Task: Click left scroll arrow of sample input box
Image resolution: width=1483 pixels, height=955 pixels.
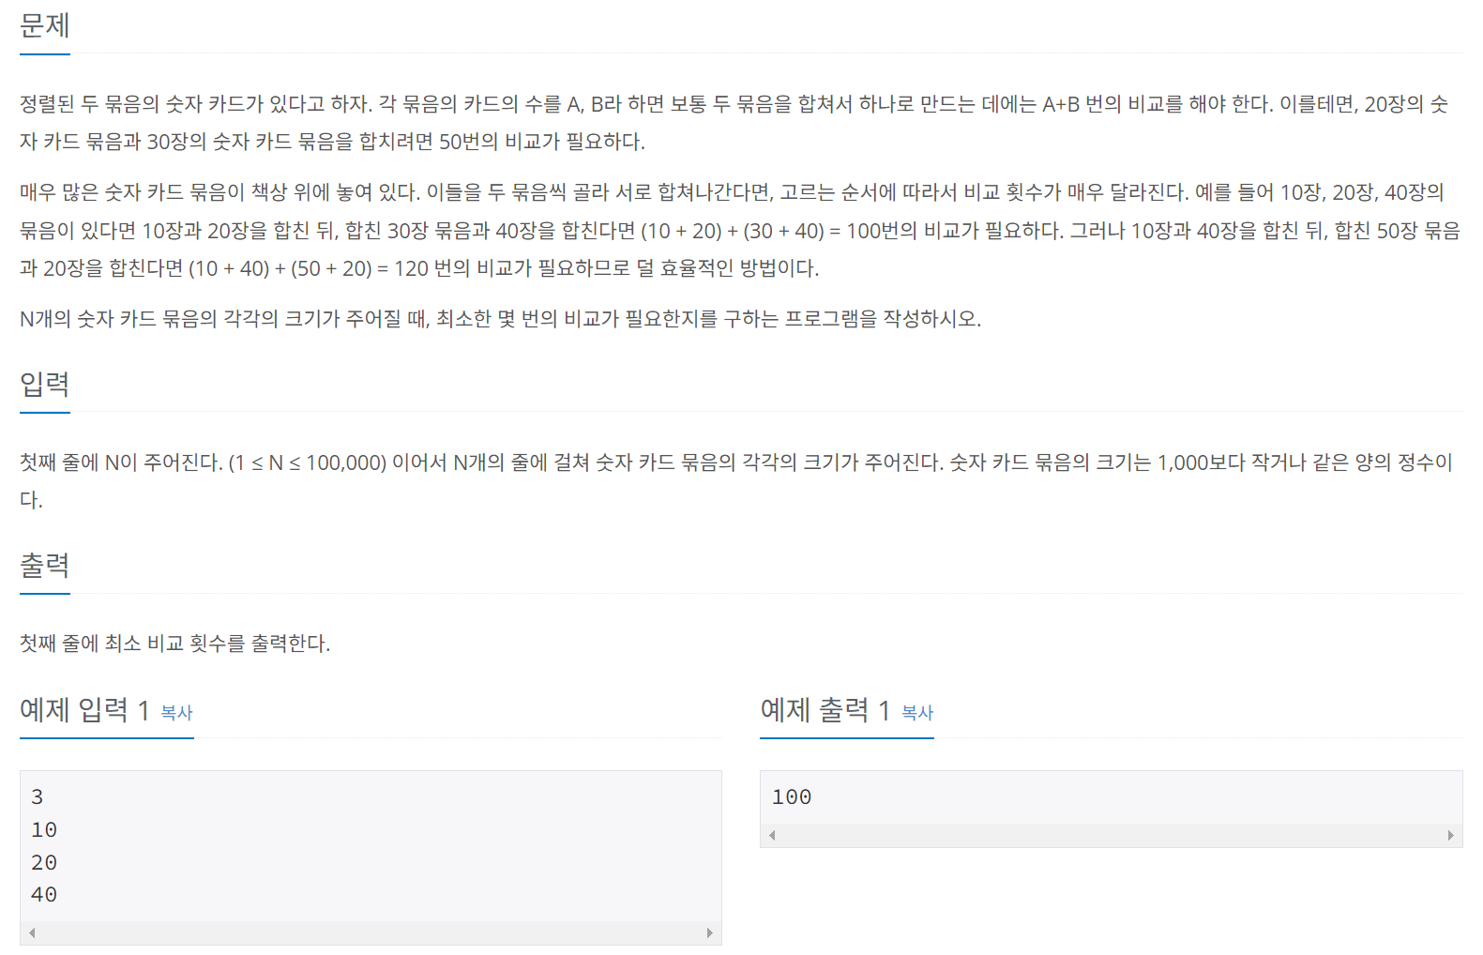Action: coord(32,932)
